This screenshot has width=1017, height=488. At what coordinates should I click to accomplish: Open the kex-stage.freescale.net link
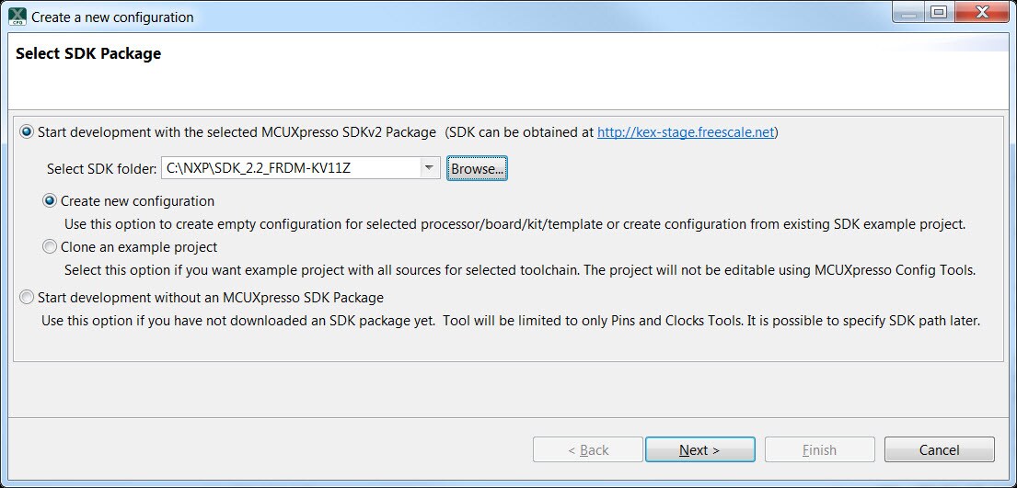[x=686, y=132]
